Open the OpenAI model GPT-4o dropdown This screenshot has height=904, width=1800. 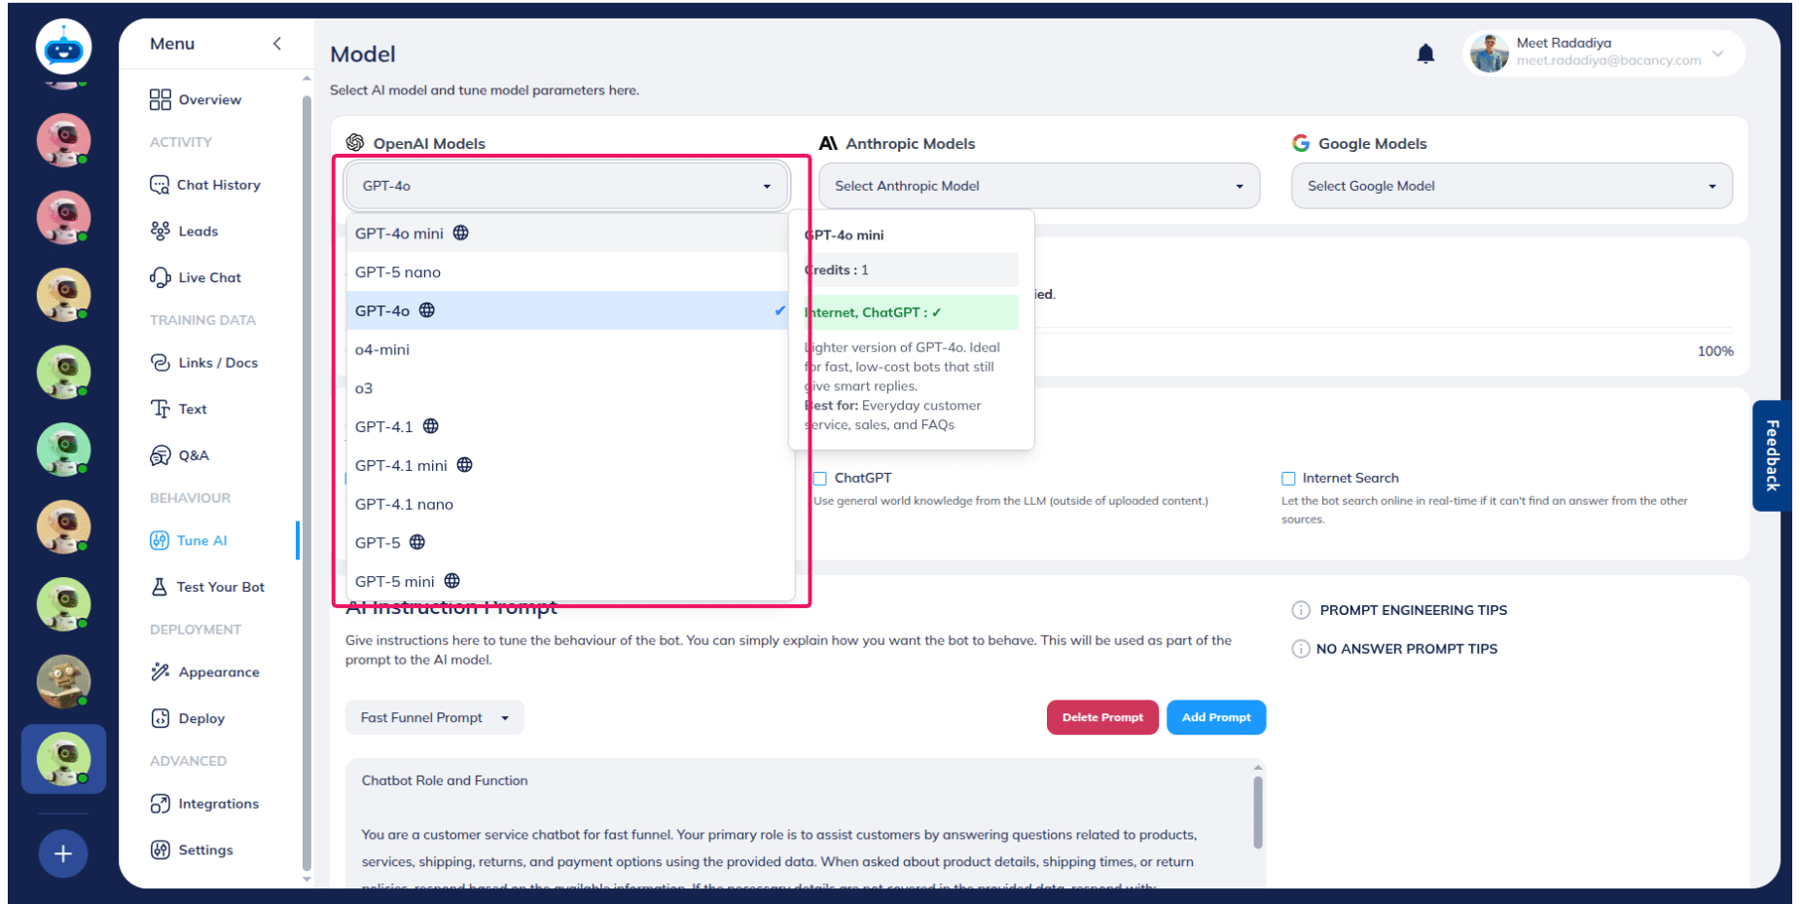coord(566,186)
